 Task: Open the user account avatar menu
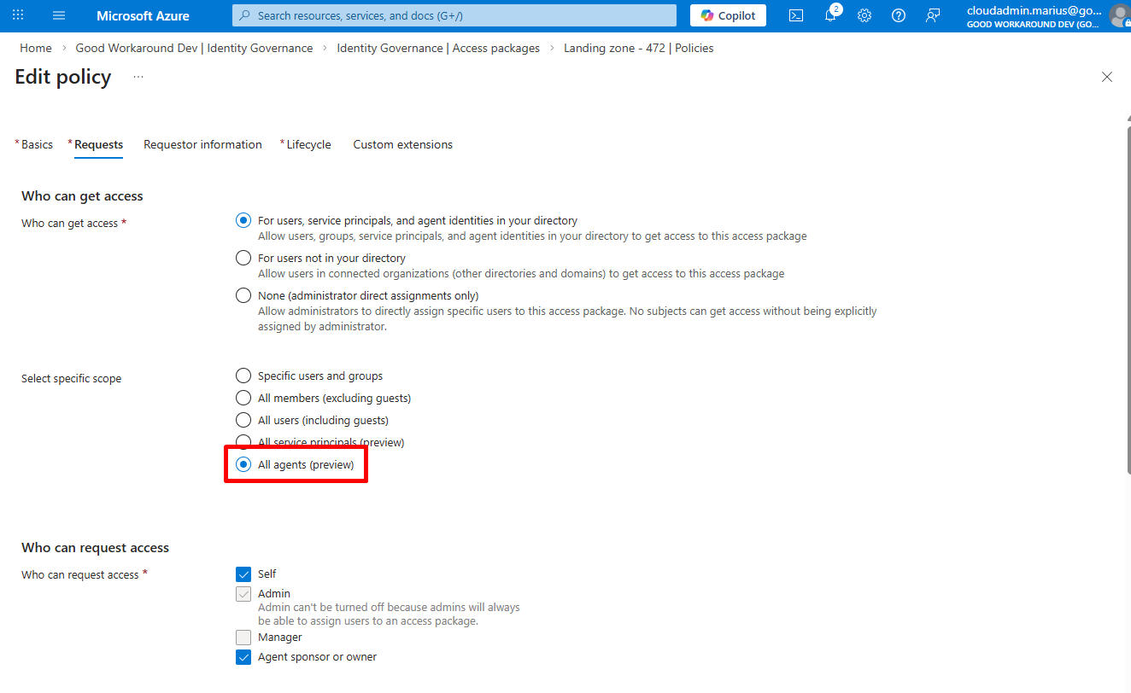click(1119, 15)
